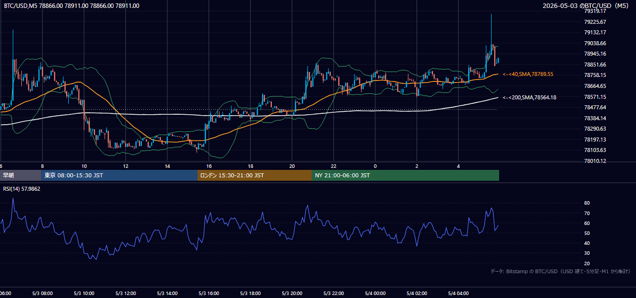This screenshot has height=298, width=636.
Task: Click the RSI scale value 30
Action: pos(587,253)
